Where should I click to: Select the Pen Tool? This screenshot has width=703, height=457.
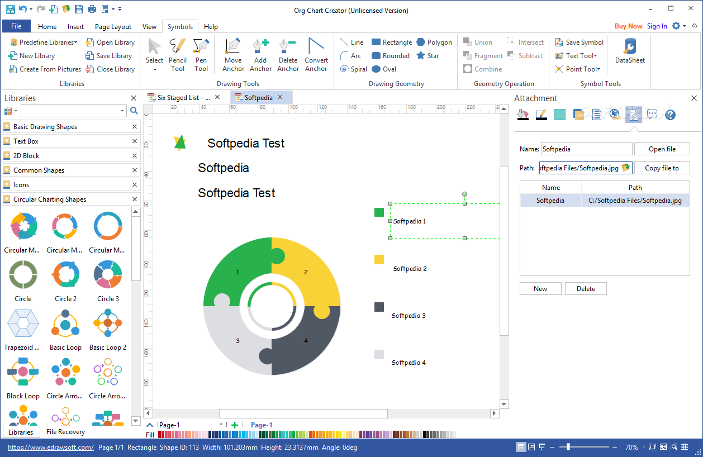201,55
